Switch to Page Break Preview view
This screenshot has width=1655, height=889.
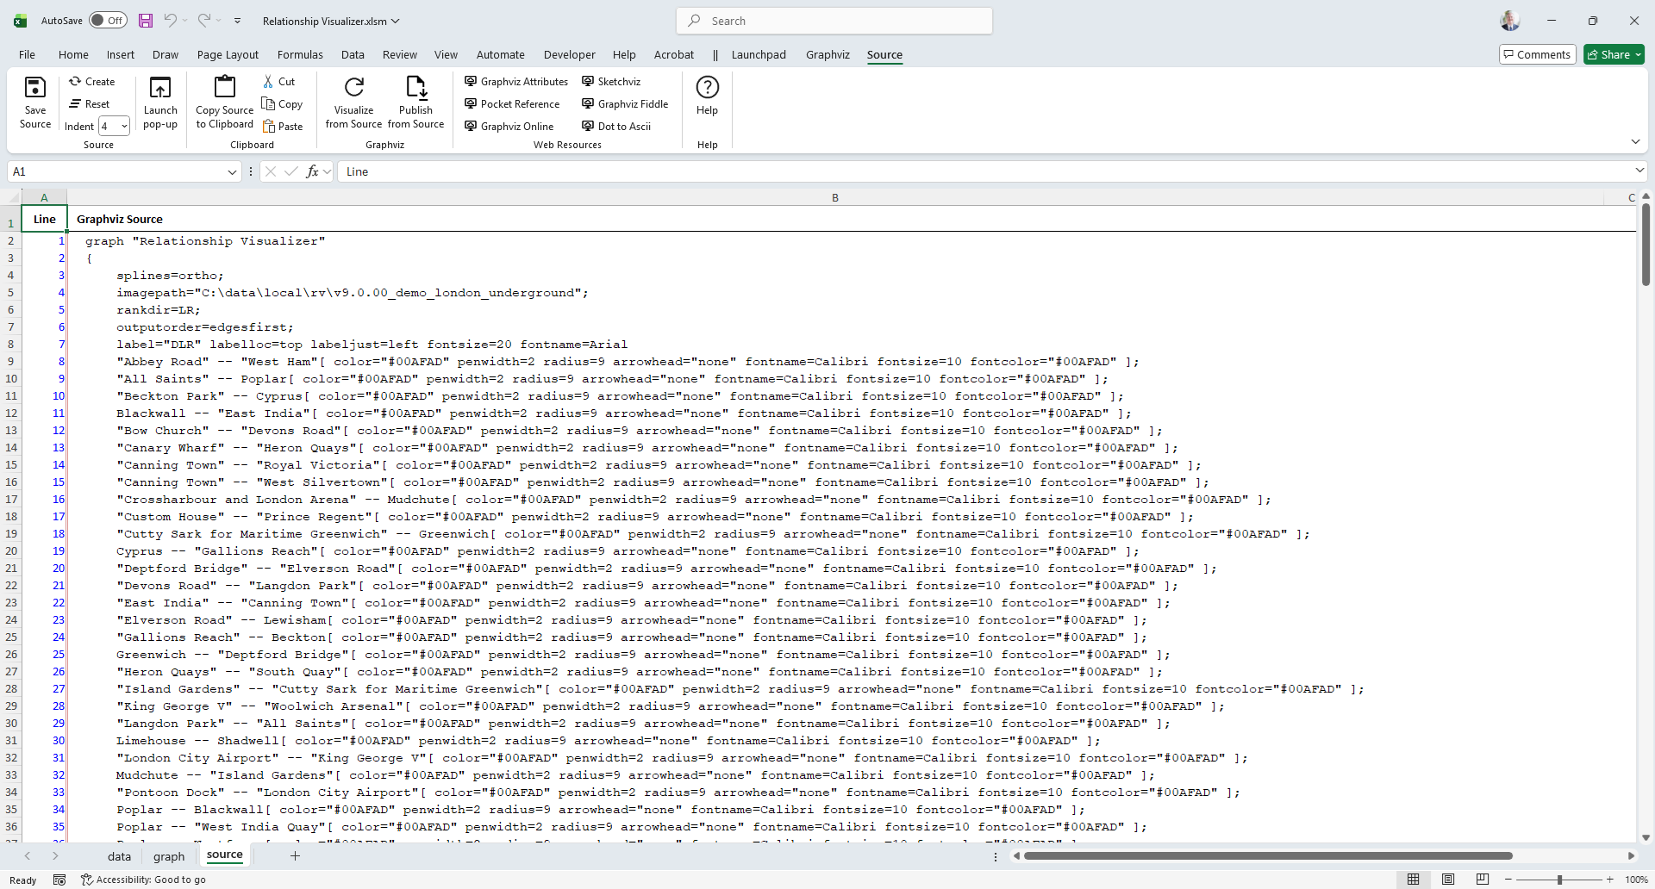[x=1482, y=880]
